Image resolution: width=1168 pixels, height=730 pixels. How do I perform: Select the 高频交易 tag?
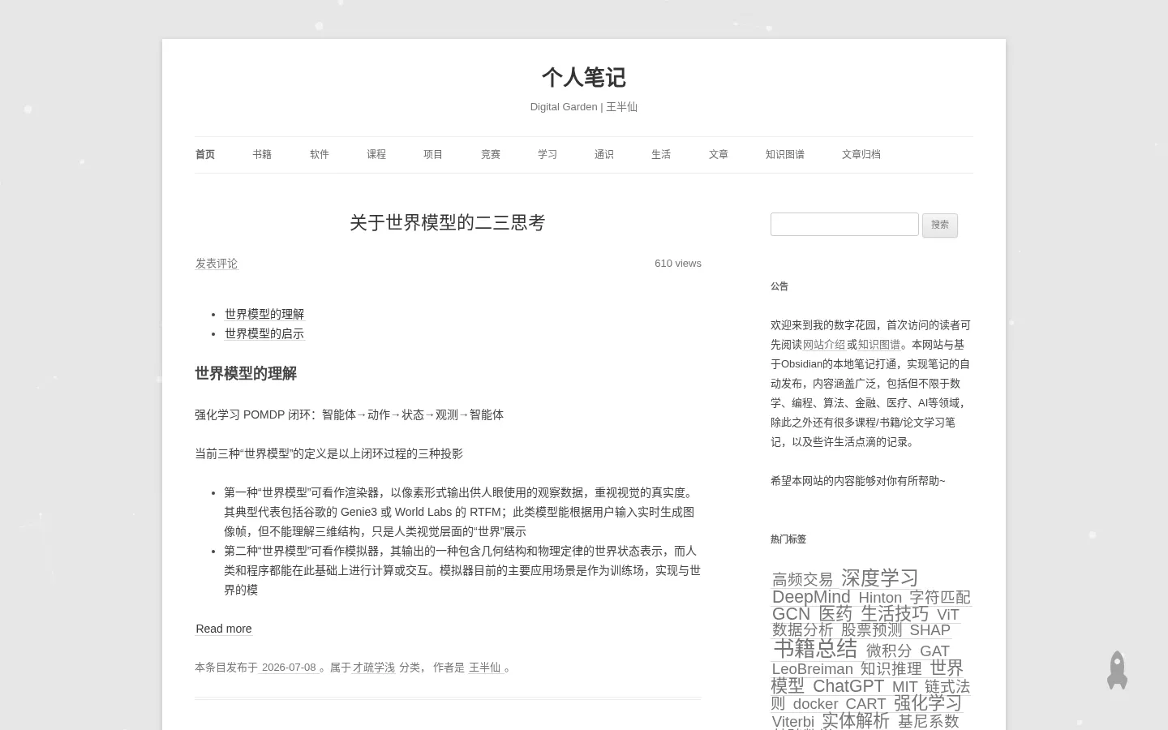pyautogui.click(x=803, y=579)
